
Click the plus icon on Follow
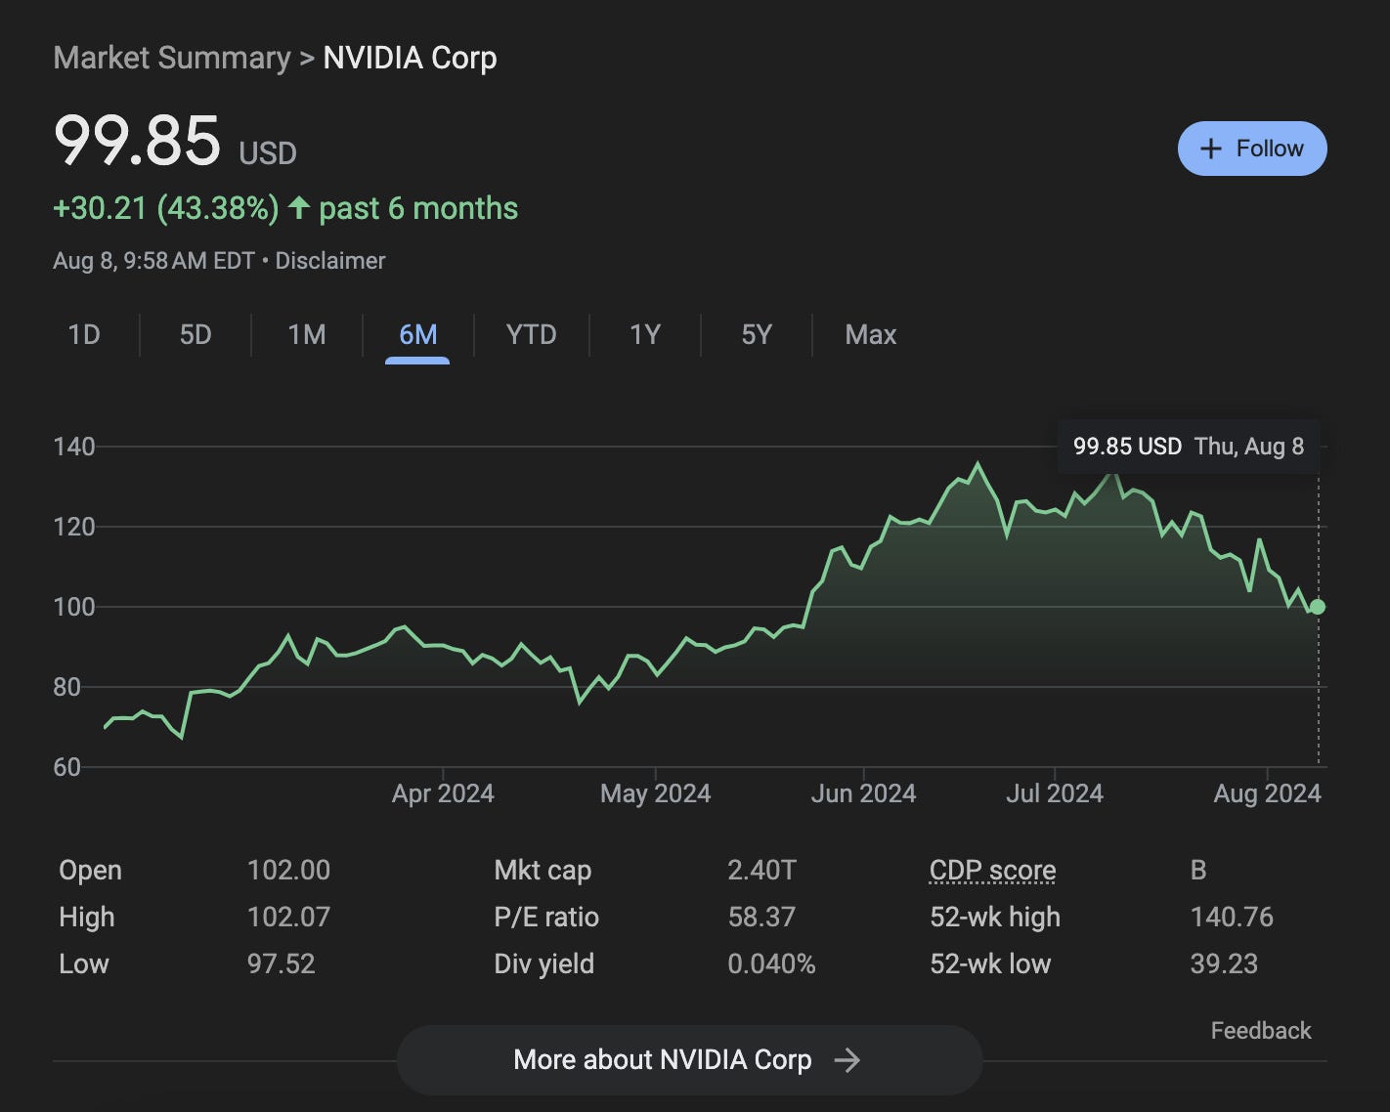[1211, 149]
